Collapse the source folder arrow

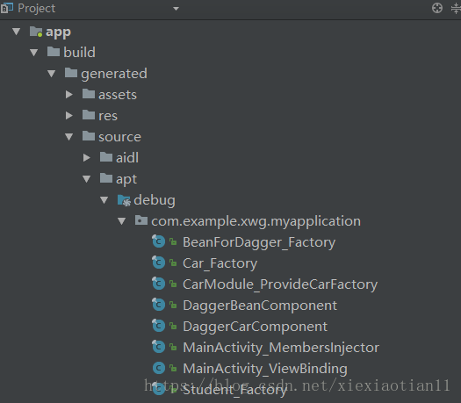click(69, 137)
